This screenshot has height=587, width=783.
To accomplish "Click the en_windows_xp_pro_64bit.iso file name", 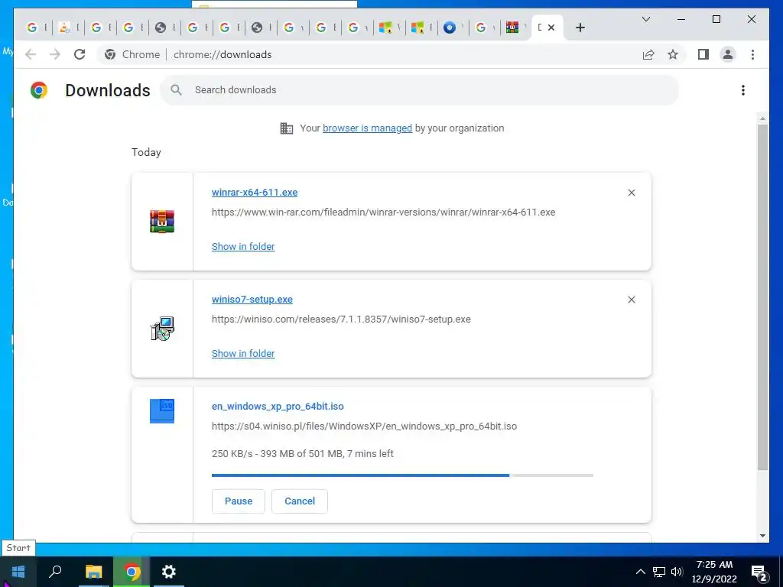I will (x=278, y=407).
